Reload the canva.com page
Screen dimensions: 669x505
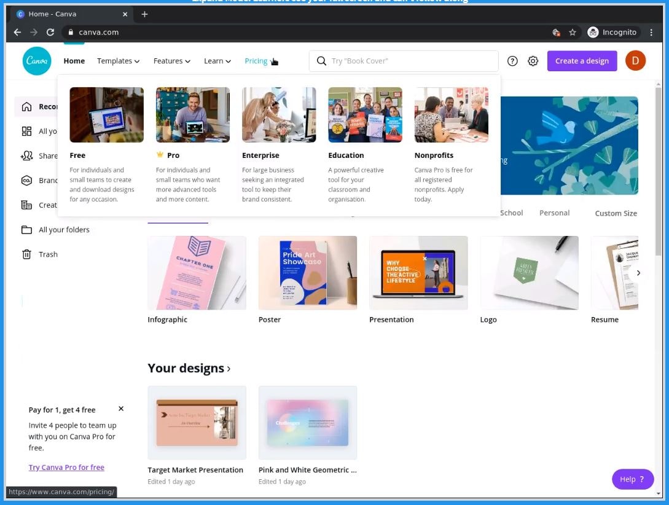(x=50, y=32)
